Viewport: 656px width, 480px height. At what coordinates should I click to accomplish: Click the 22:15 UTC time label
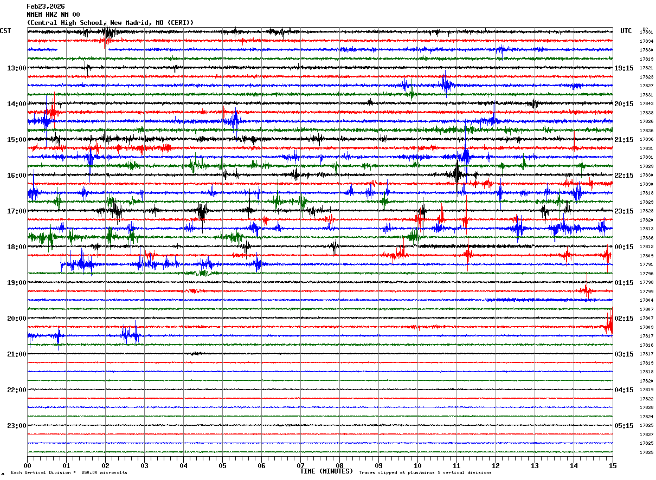tap(624, 176)
